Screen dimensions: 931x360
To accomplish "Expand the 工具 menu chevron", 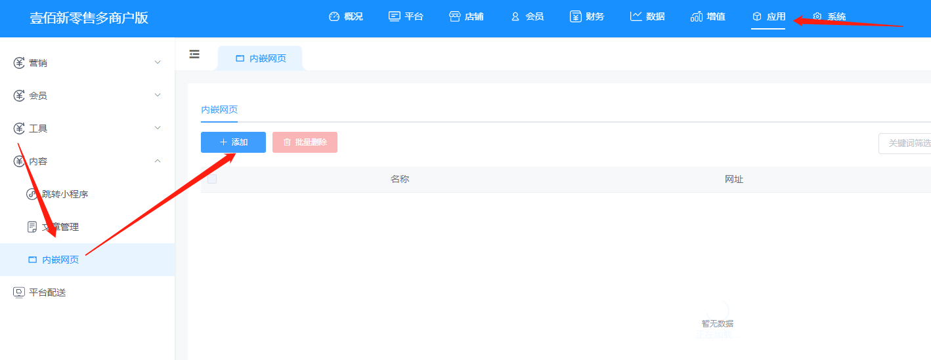I will click(x=158, y=128).
